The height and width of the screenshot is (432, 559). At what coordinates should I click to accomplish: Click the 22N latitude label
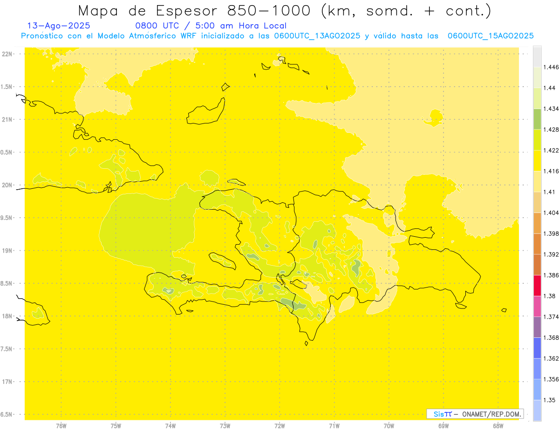pyautogui.click(x=7, y=54)
